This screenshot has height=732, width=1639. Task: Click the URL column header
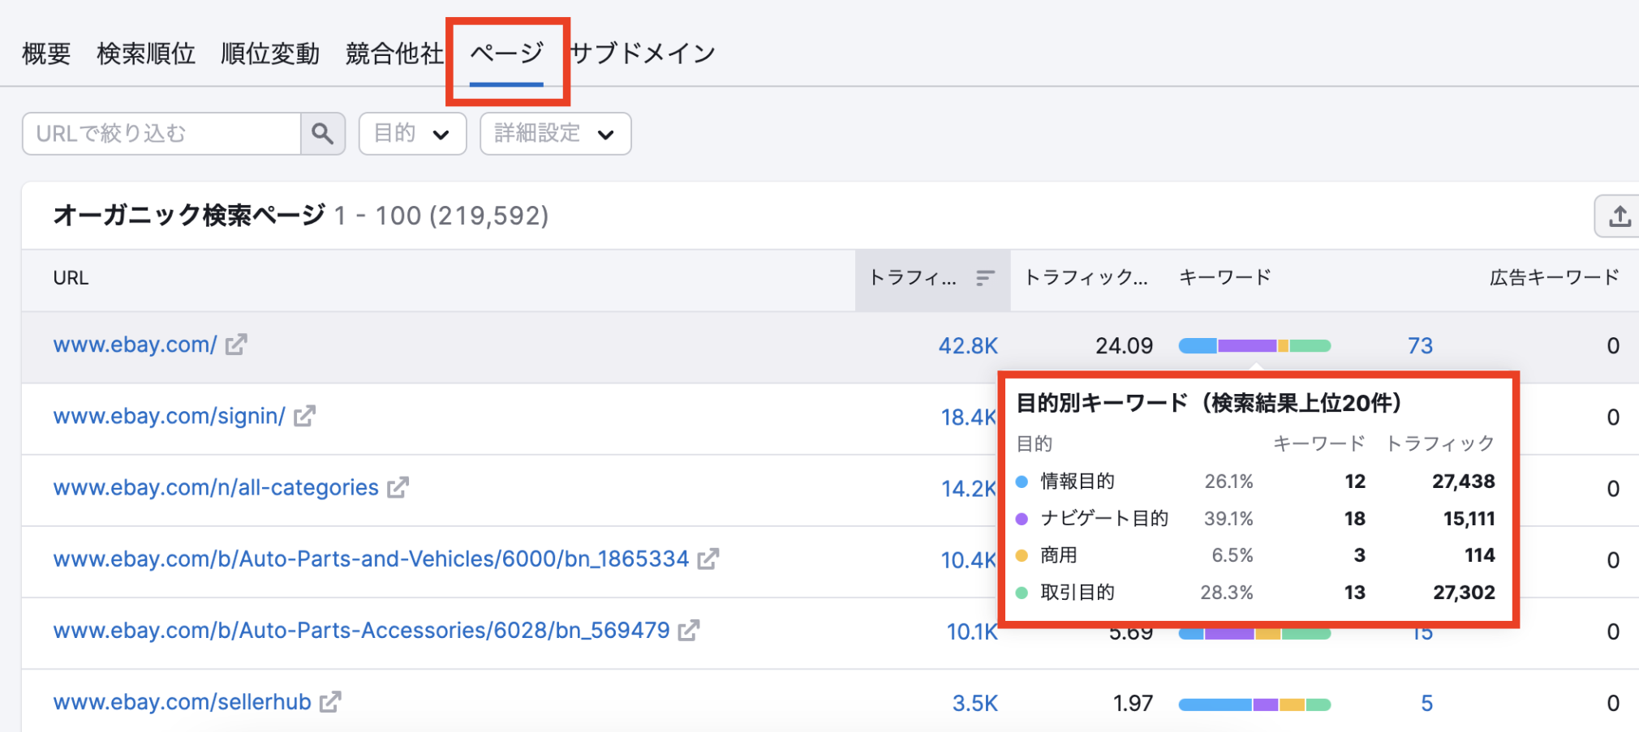pos(71,278)
